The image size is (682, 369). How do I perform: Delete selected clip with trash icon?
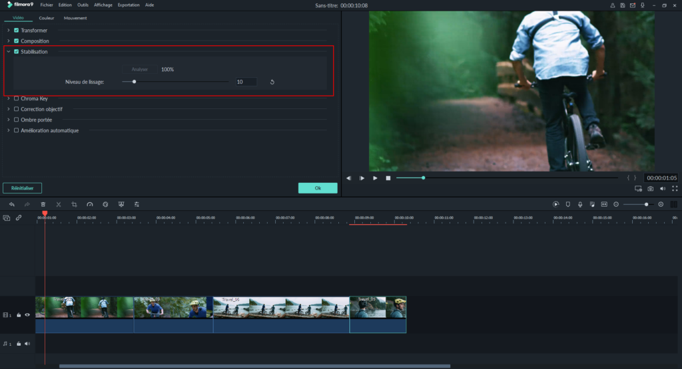(43, 205)
